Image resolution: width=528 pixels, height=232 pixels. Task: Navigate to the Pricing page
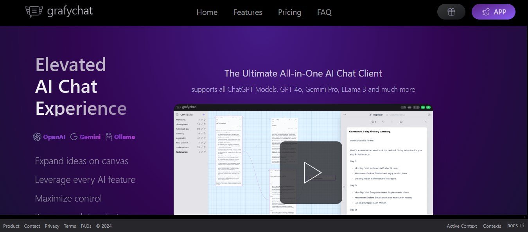click(289, 12)
